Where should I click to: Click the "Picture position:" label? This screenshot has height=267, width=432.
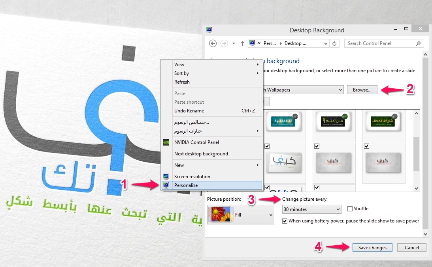[x=224, y=199]
